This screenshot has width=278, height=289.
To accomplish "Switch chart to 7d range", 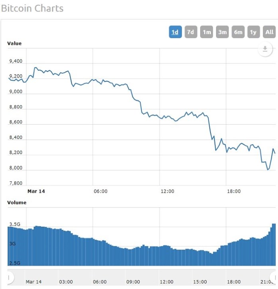I will pyautogui.click(x=191, y=32).
